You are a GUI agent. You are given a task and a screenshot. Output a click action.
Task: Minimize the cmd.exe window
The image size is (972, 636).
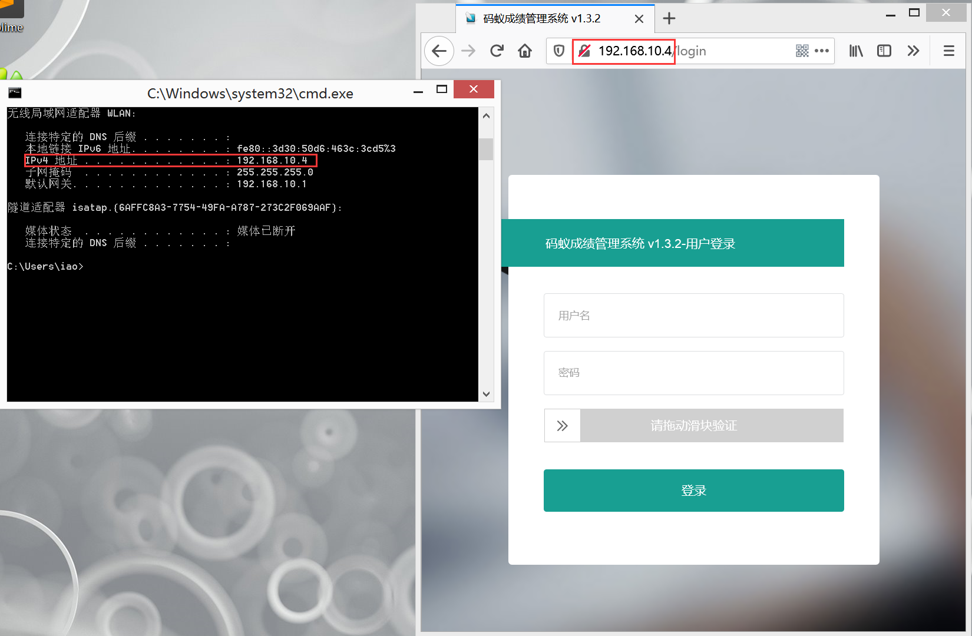pos(418,91)
